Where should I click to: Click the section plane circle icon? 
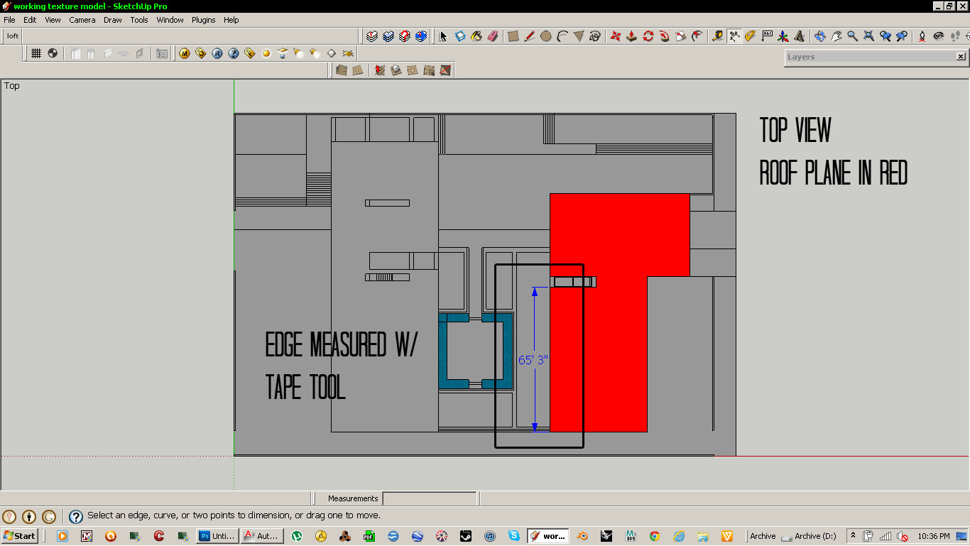[53, 53]
